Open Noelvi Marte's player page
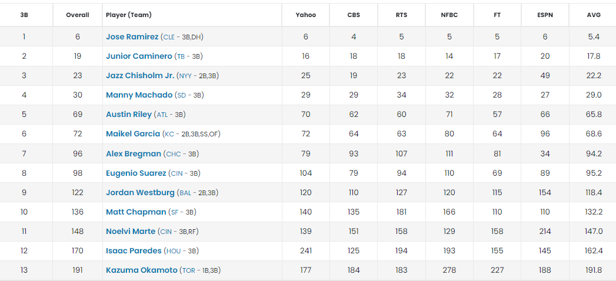This screenshot has width=616, height=281. (131, 232)
